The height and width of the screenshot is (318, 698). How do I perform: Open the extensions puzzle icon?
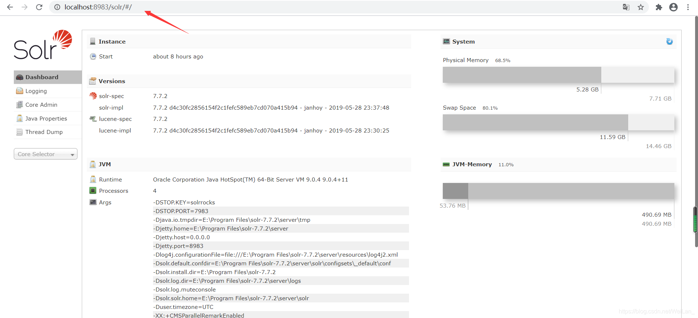(659, 7)
